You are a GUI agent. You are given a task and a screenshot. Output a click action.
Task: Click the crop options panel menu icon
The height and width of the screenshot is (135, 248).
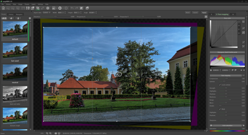tap(206, 16)
